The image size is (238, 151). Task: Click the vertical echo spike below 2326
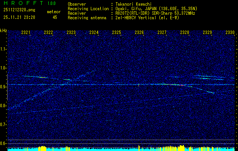click(x=139, y=85)
